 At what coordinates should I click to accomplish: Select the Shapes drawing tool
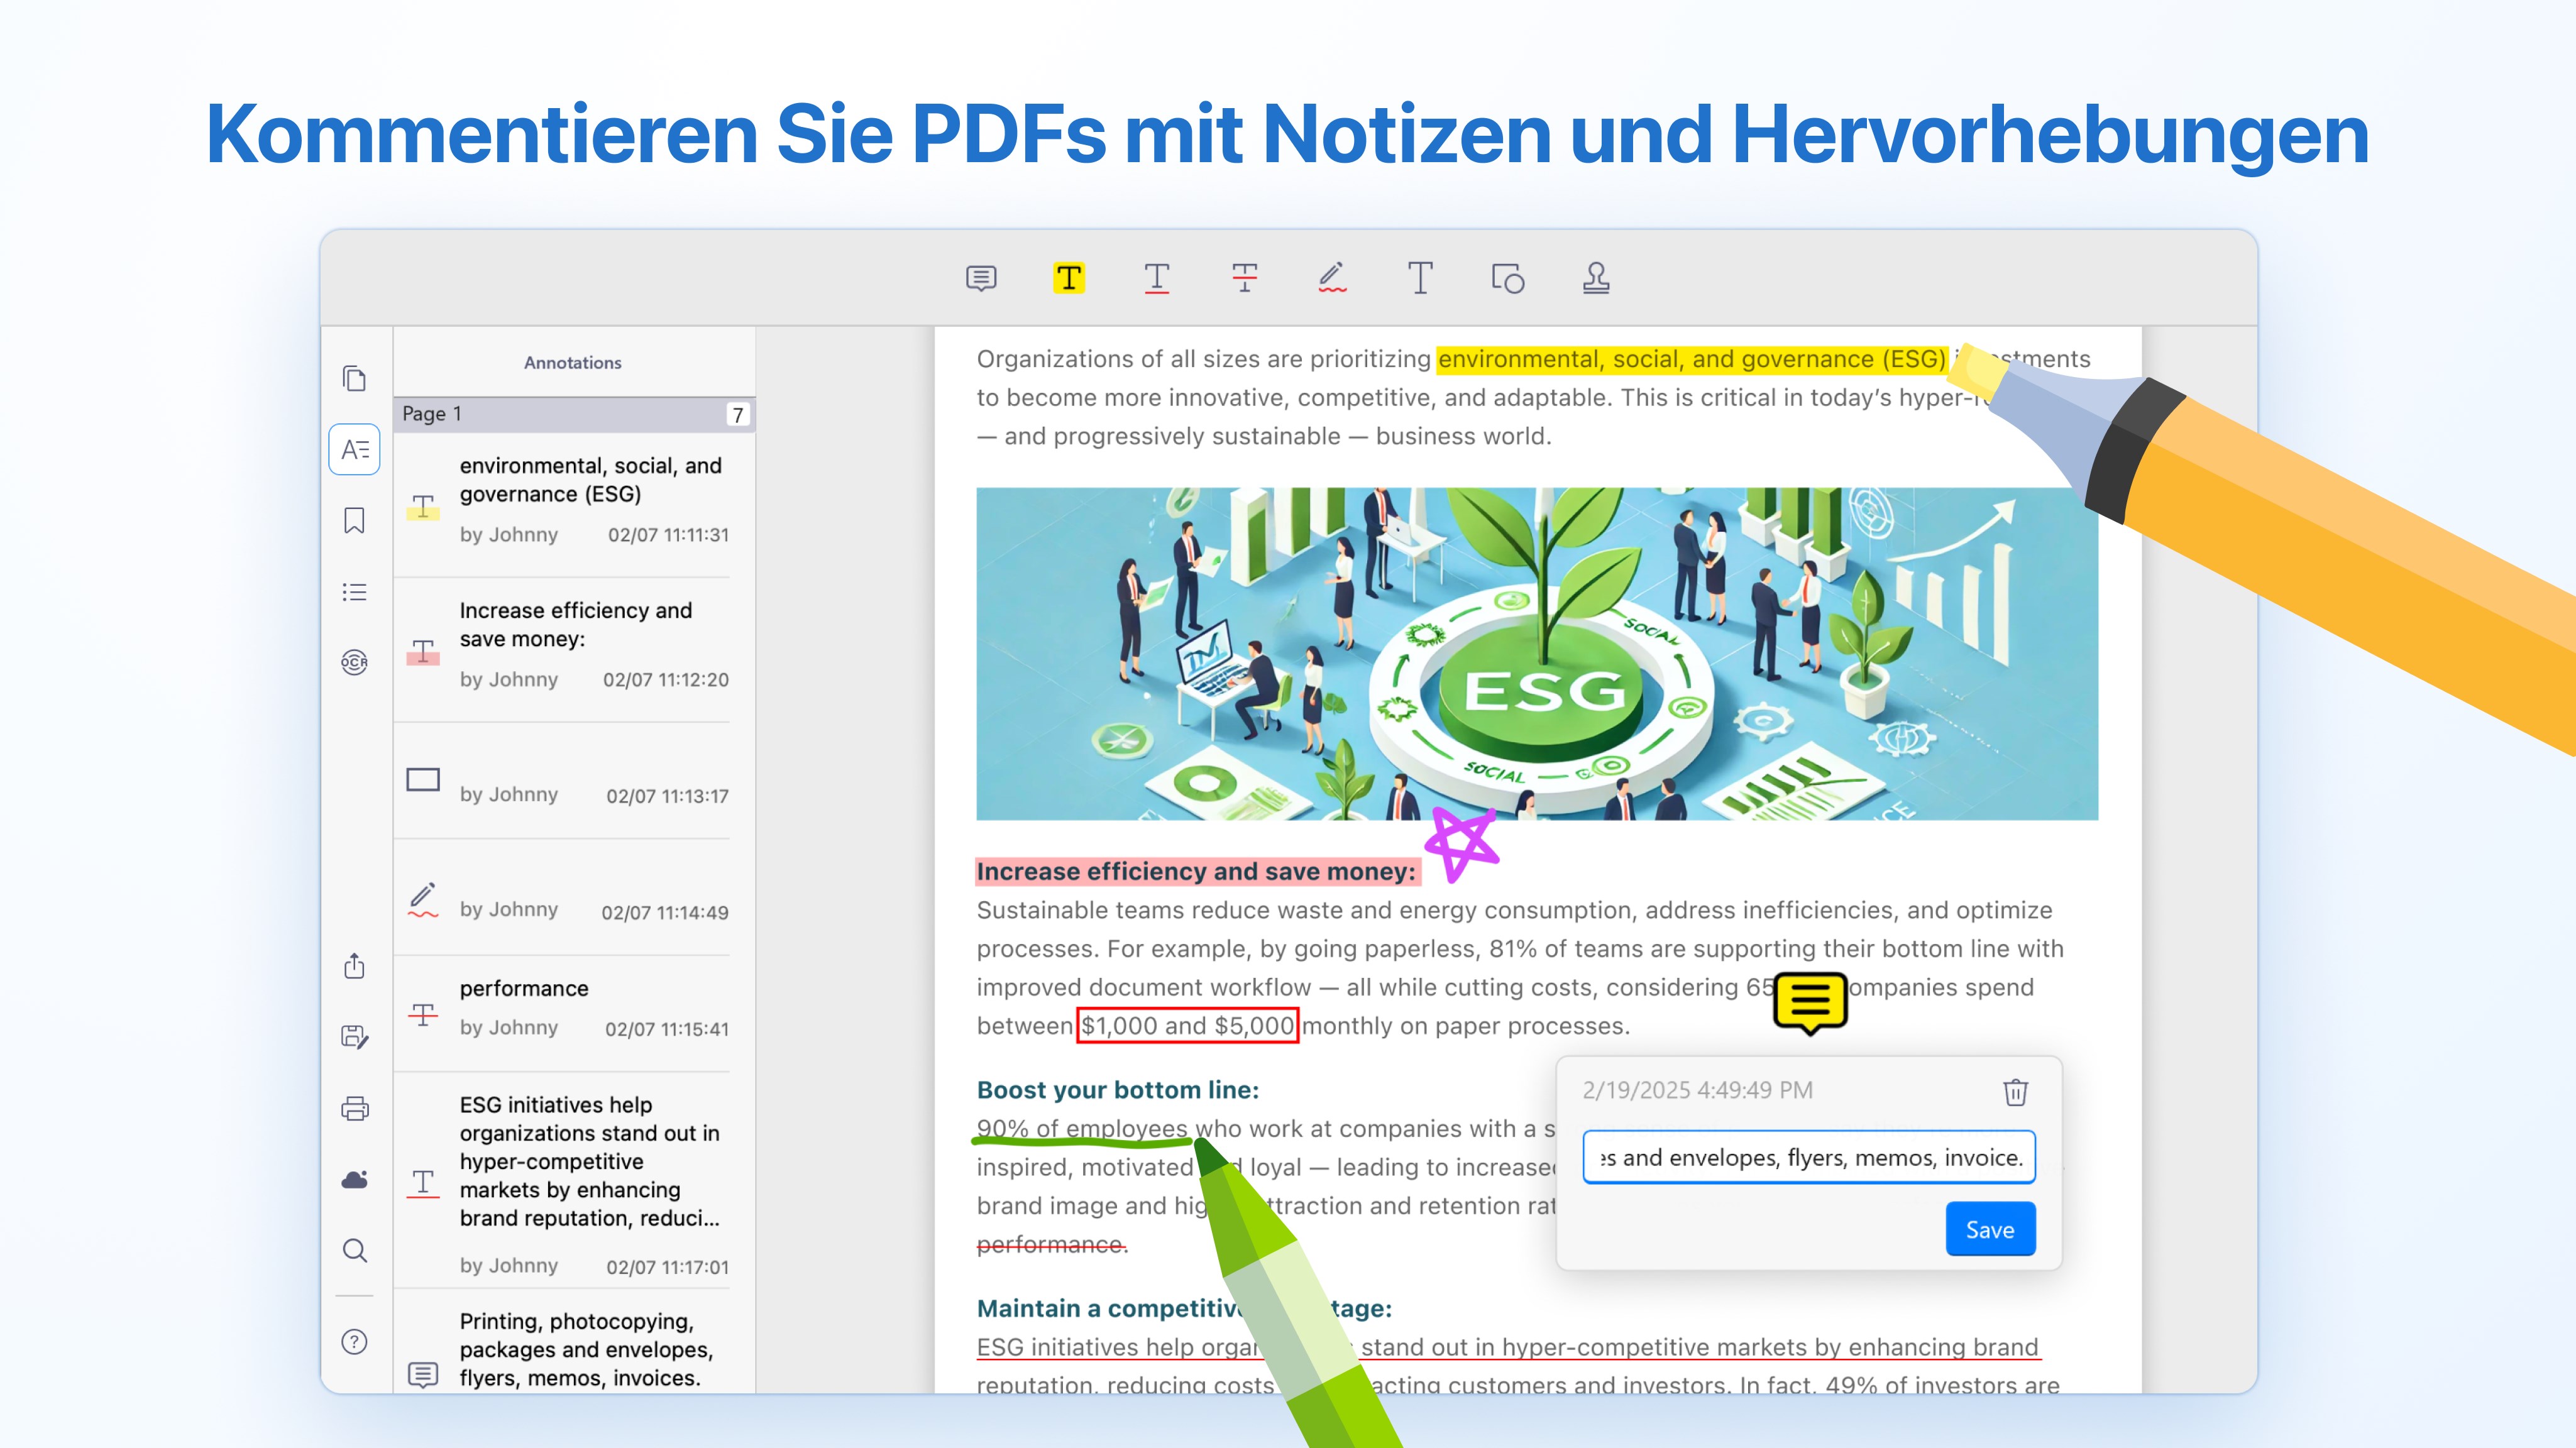tap(1507, 278)
